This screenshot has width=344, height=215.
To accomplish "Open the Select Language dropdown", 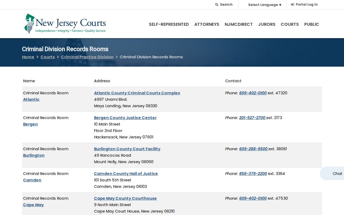I will 265,5.
